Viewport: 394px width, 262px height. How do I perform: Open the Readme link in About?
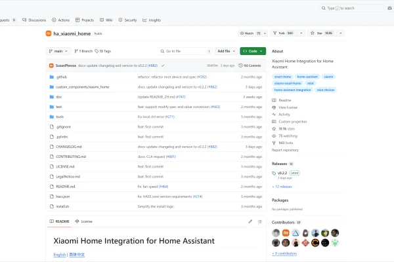pyautogui.click(x=282, y=100)
